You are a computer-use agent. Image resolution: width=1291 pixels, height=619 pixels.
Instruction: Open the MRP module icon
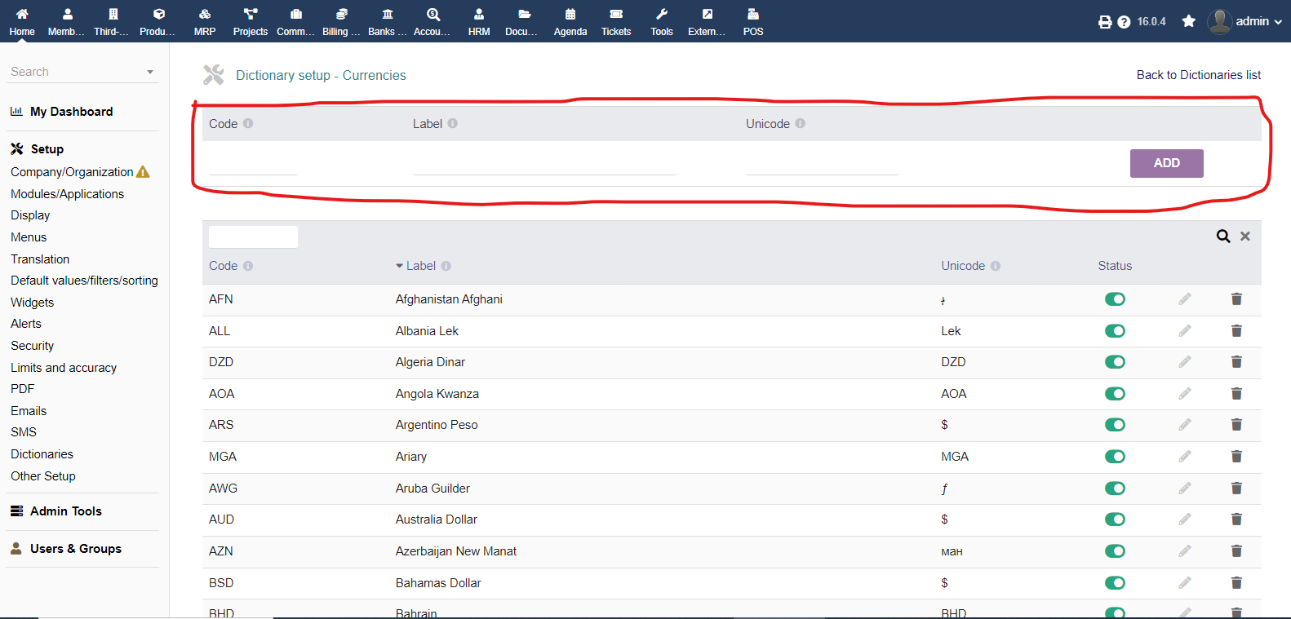pyautogui.click(x=205, y=14)
